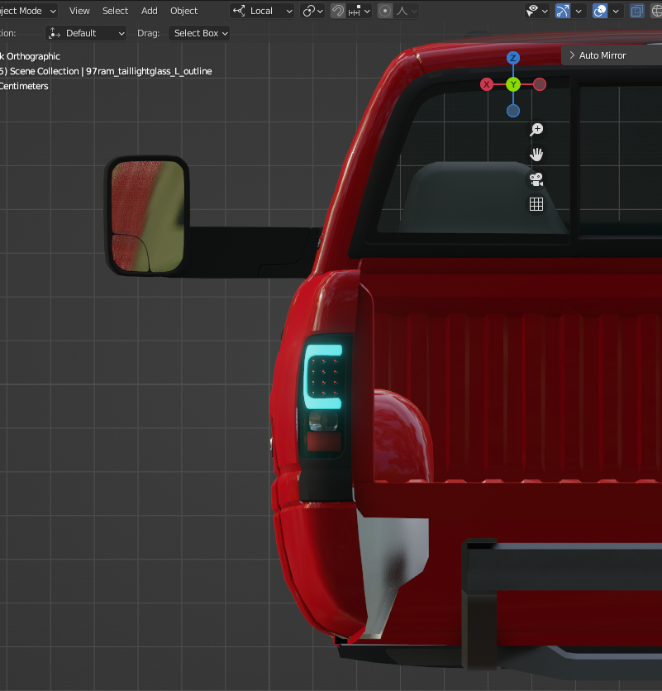
Task: Open the Add menu
Action: (x=150, y=11)
